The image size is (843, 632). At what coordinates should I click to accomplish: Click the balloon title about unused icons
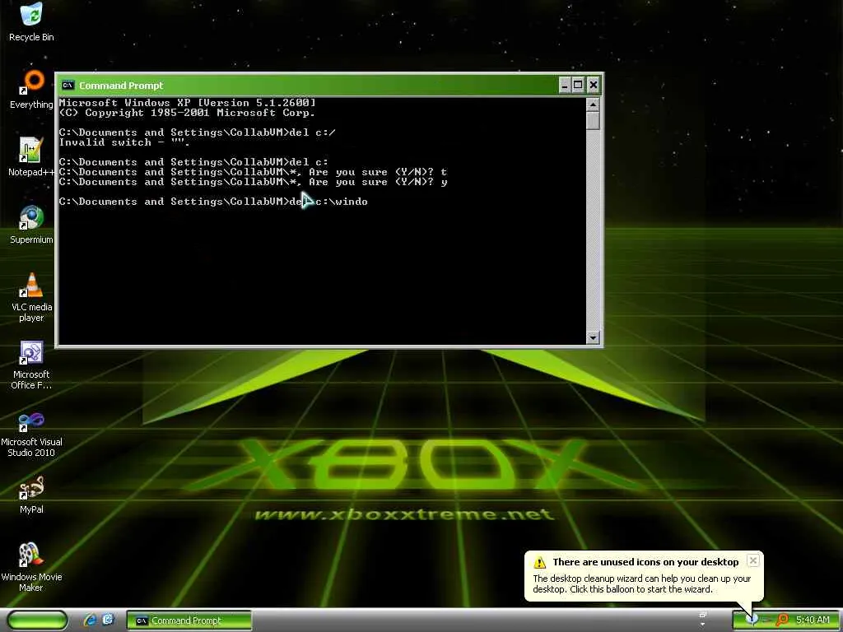(x=645, y=562)
